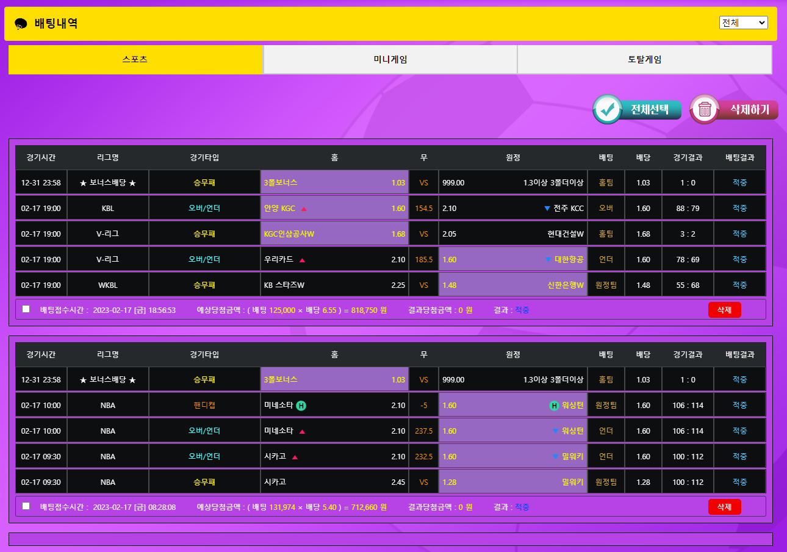Click the blue down arrow beside 밀워키
Image resolution: width=787 pixels, height=552 pixels.
pos(555,457)
